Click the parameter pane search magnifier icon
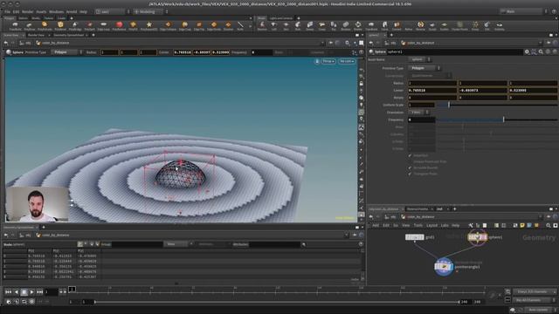 tap(541, 52)
